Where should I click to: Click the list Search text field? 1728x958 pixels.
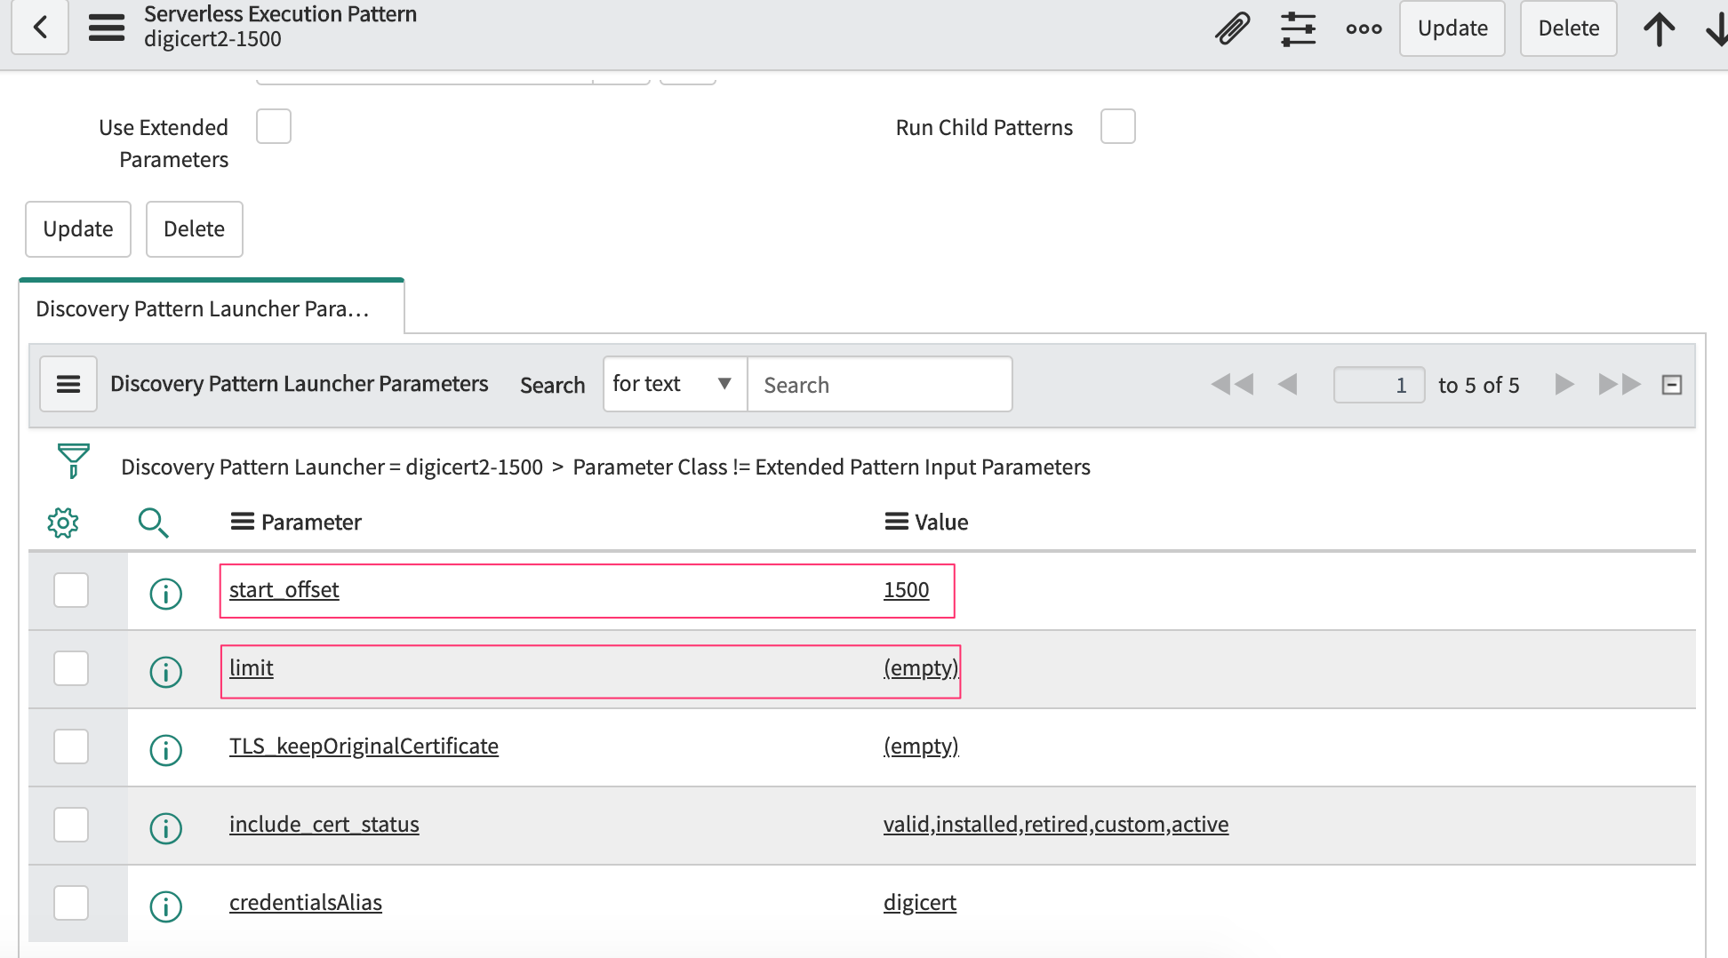(880, 384)
